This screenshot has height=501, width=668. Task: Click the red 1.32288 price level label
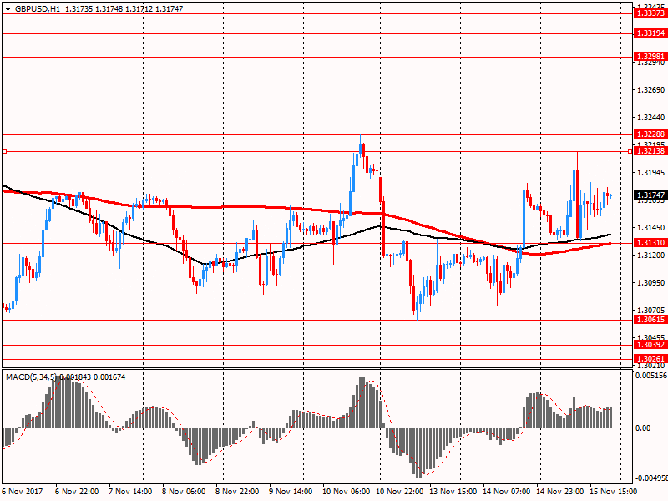[x=650, y=134]
